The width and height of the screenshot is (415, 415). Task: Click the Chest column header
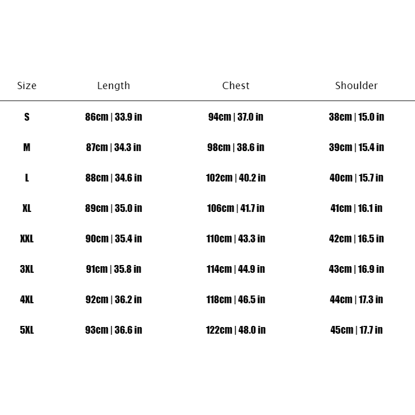tap(236, 86)
